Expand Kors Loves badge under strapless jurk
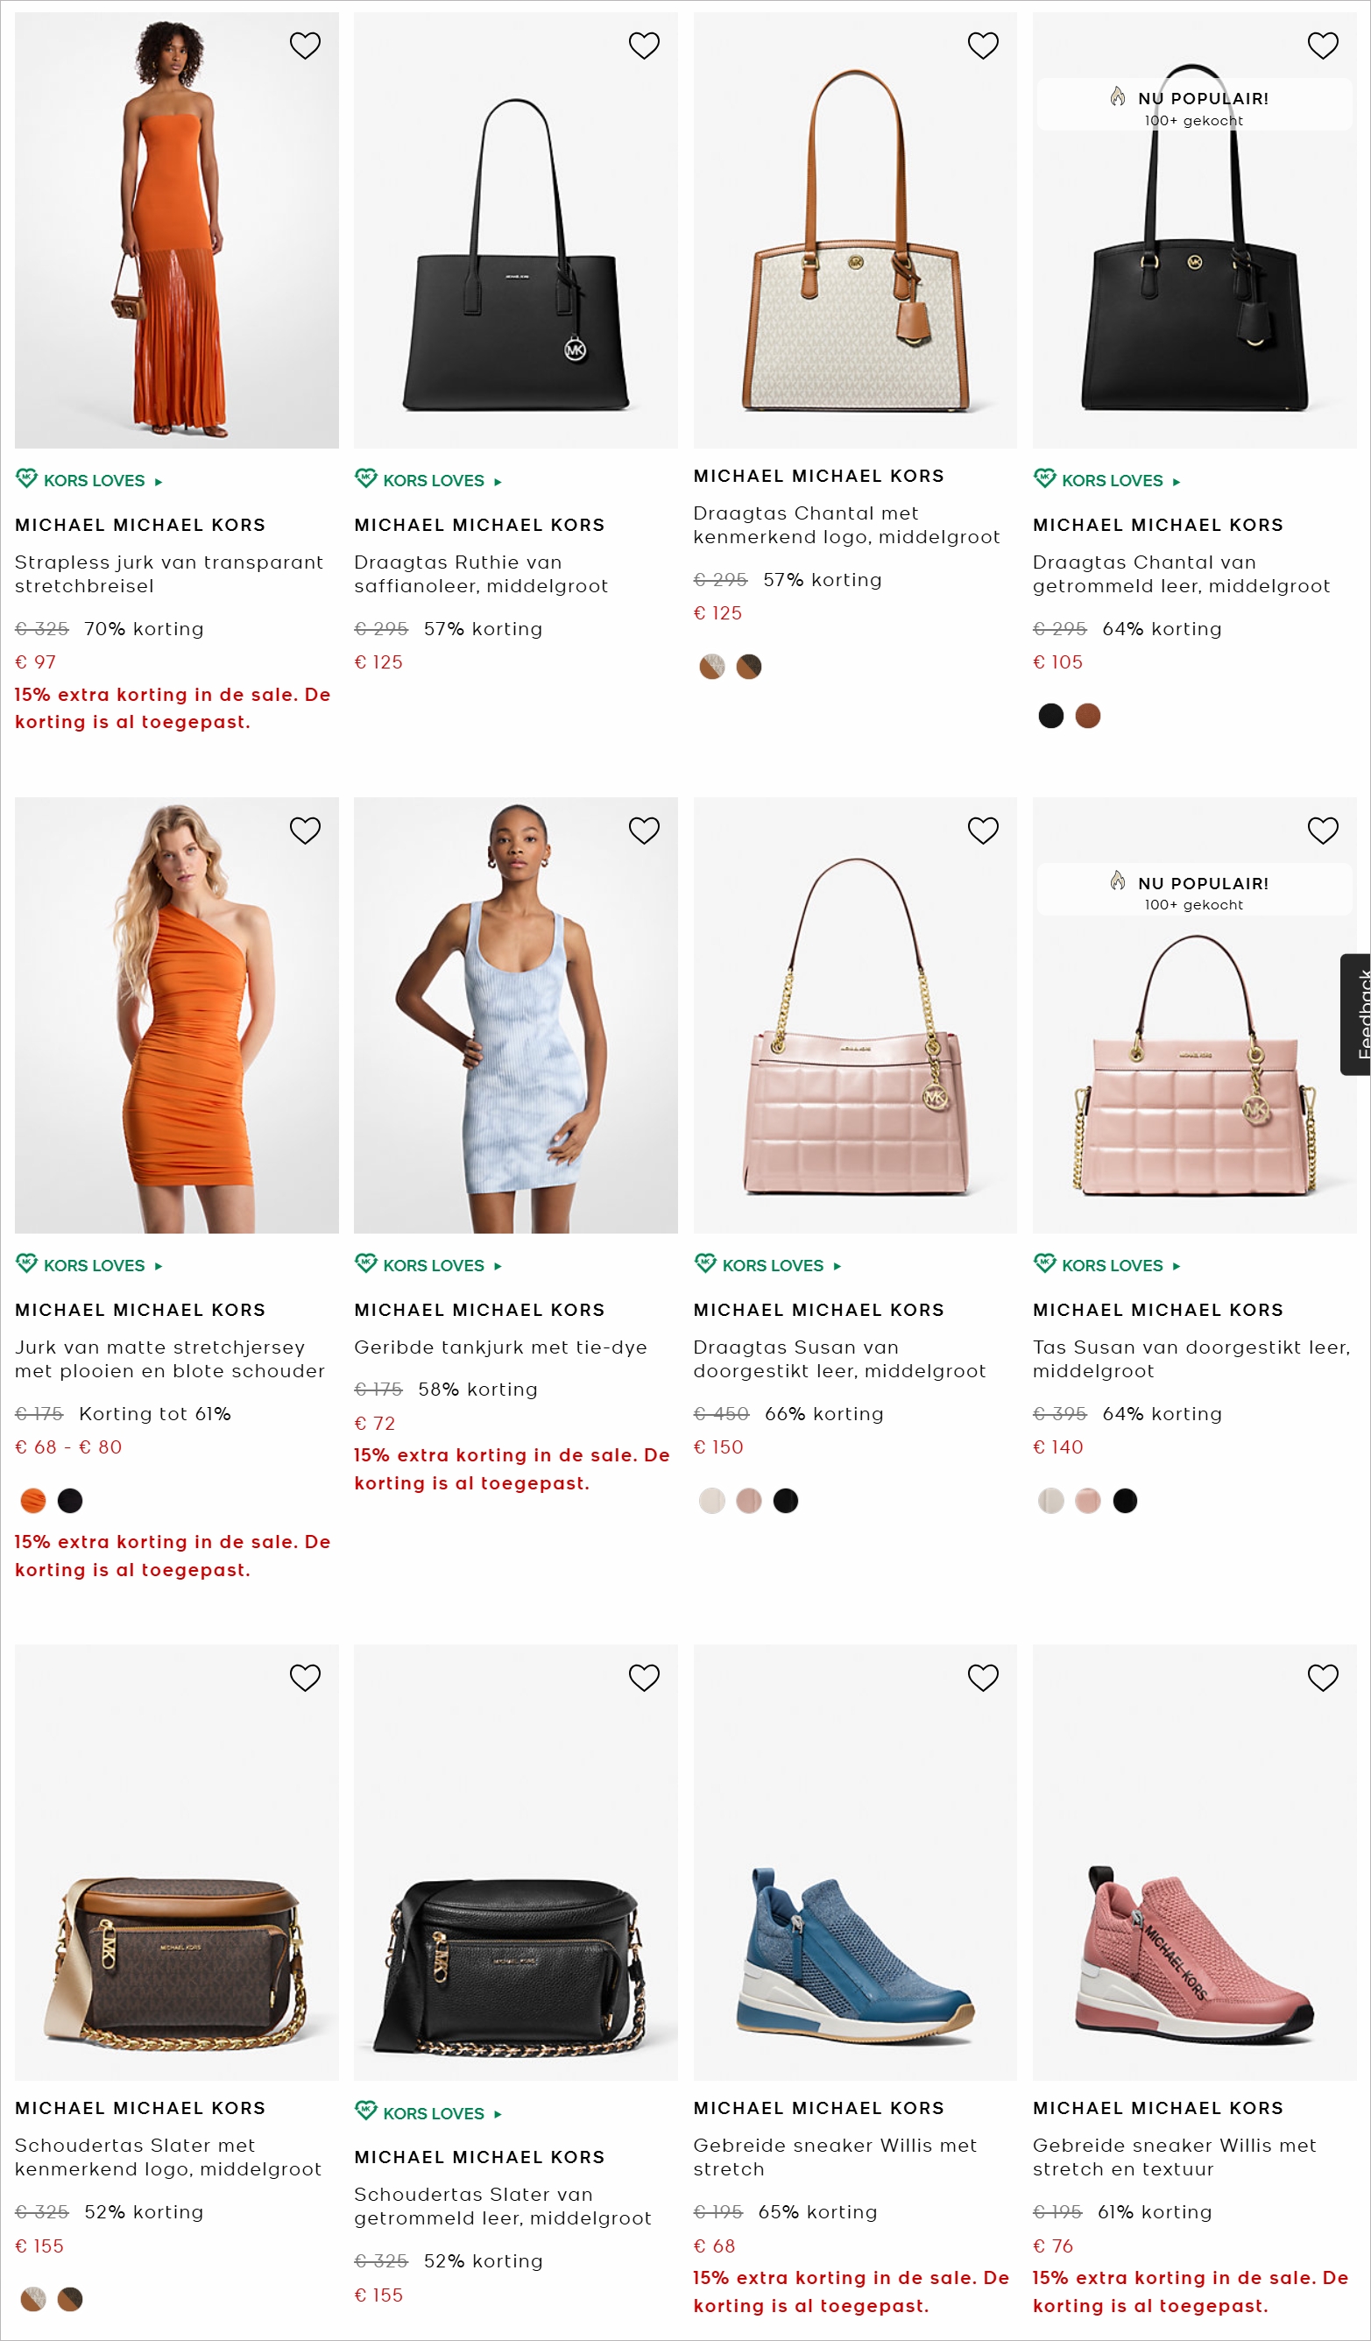Viewport: 1371px width, 2341px height. [x=89, y=480]
